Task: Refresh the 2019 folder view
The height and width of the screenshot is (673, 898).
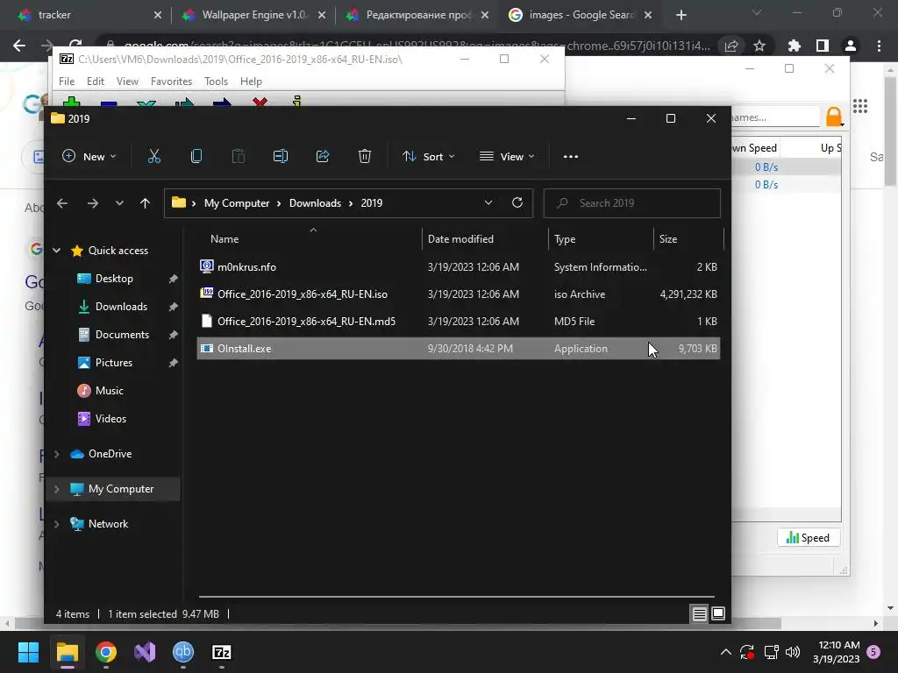Action: tap(517, 202)
